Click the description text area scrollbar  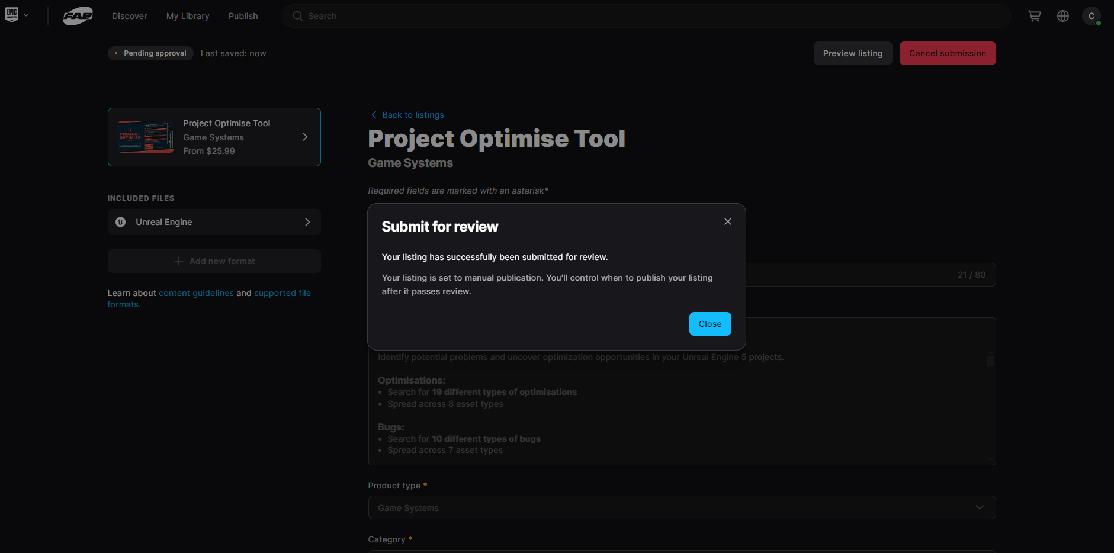tap(990, 360)
